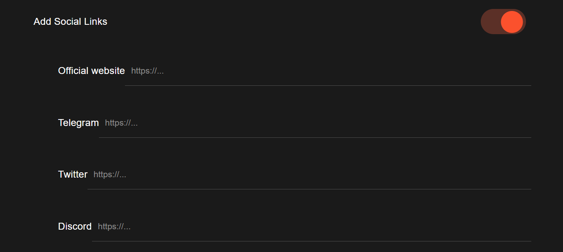The image size is (563, 252).
Task: Toggle the Add Social Links switch
Action: [x=503, y=22]
